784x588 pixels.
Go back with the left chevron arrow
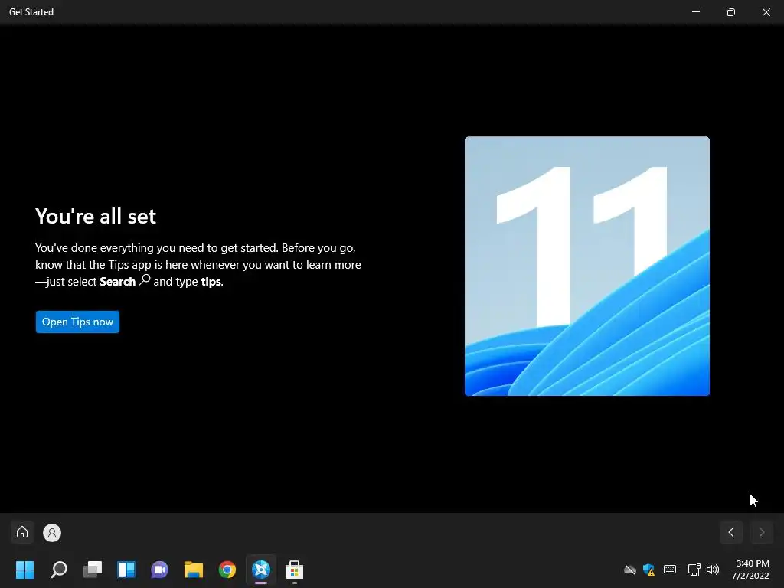(731, 533)
